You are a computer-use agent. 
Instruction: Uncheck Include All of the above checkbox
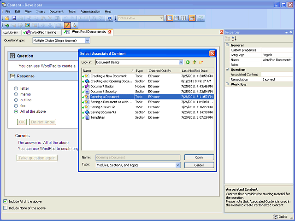[5, 201]
